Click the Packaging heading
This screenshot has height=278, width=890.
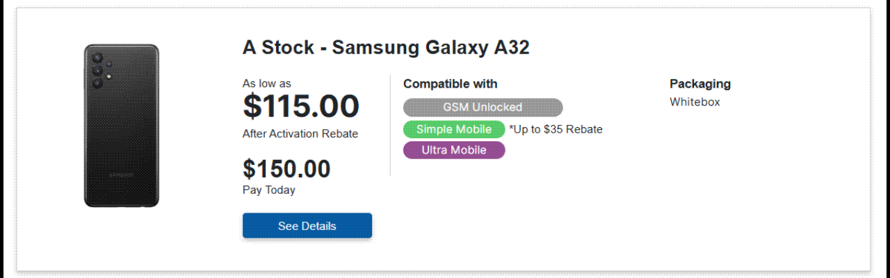pyautogui.click(x=699, y=84)
